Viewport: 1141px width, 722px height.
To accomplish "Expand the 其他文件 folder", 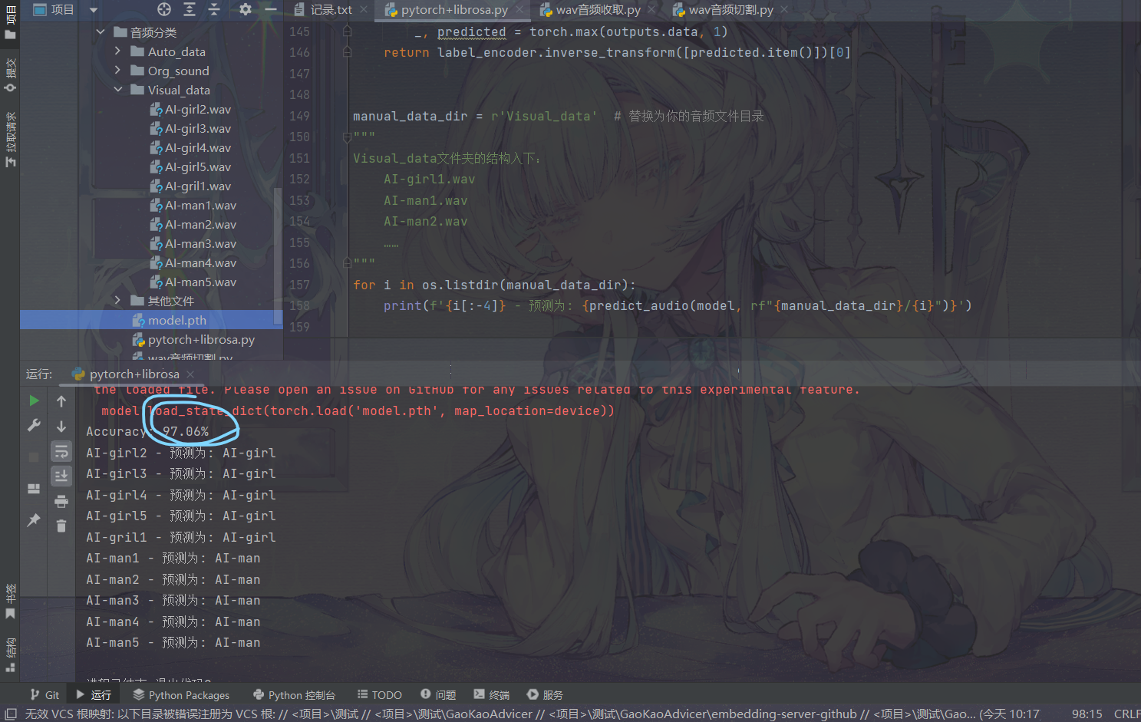I will pyautogui.click(x=117, y=300).
